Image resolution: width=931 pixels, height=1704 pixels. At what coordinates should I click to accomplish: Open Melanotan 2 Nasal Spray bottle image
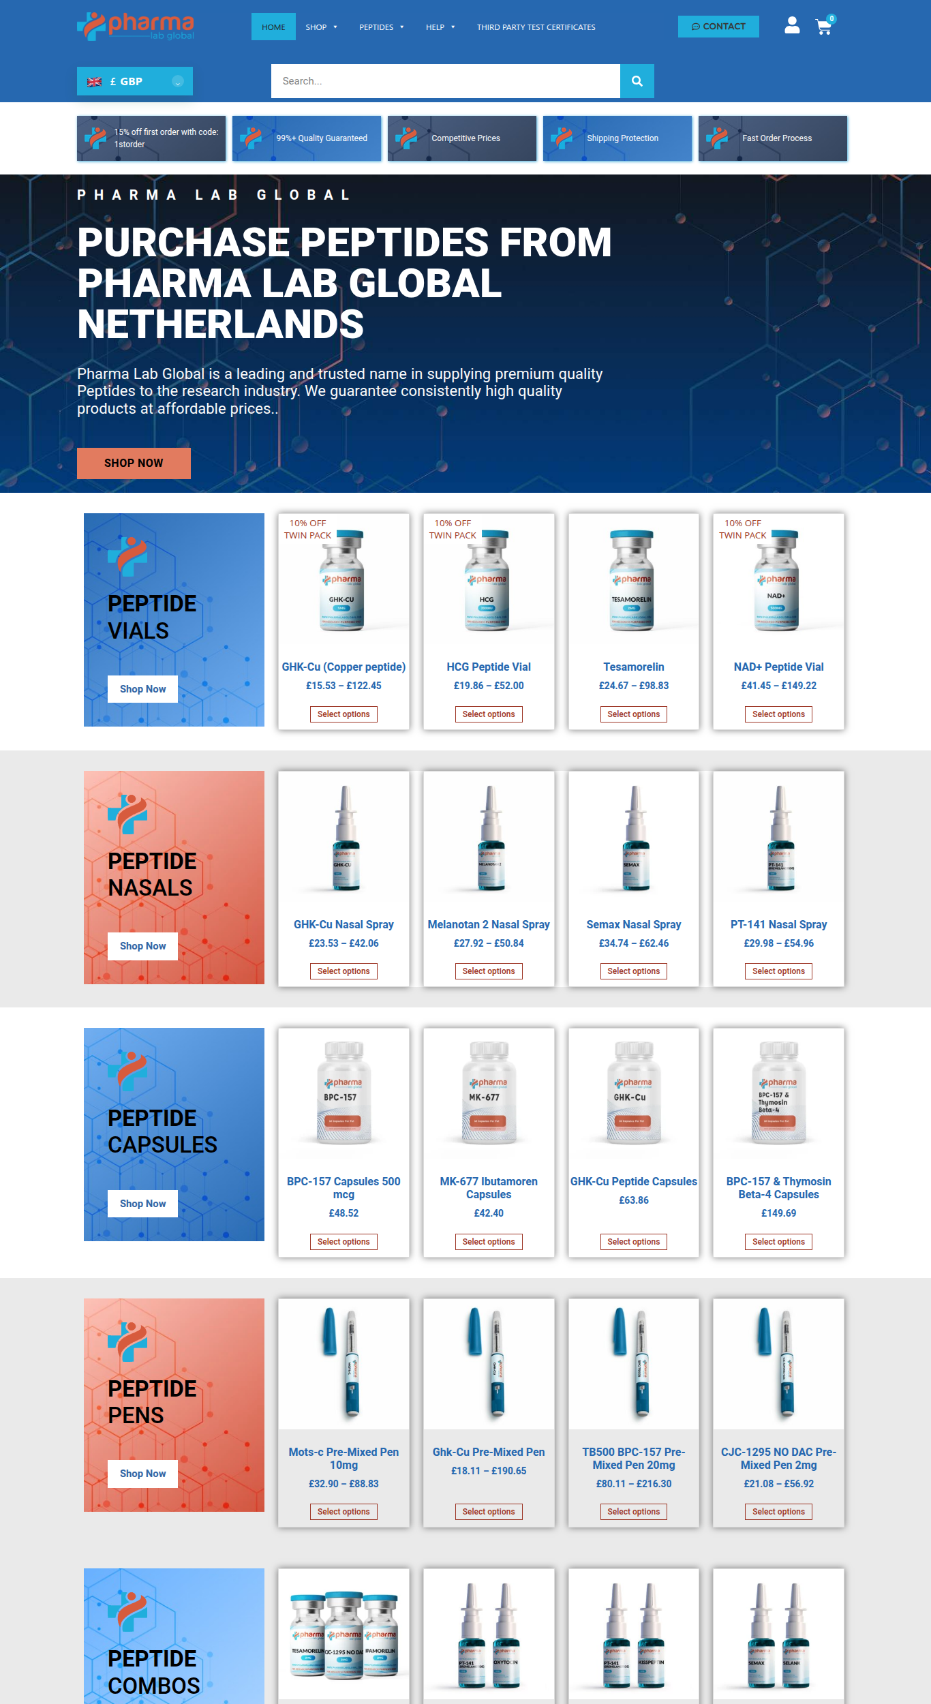[x=489, y=837]
